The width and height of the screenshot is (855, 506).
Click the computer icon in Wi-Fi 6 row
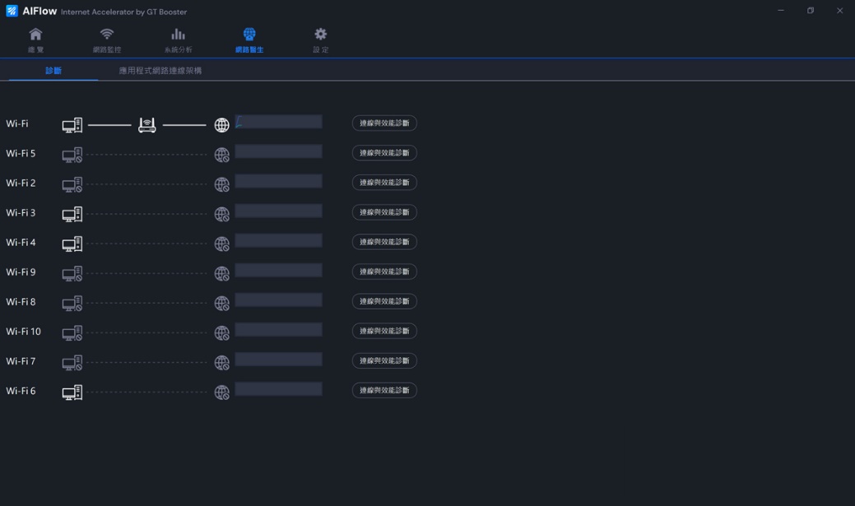[72, 392]
